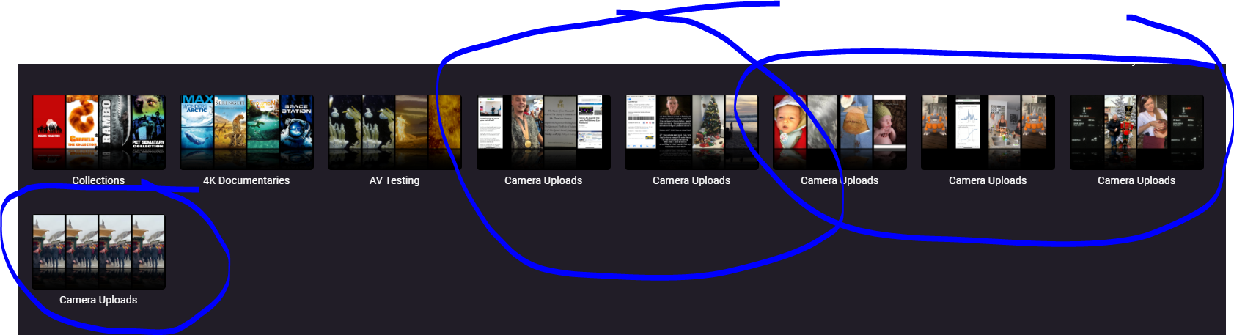Open the 4K Documentaries library thumbnail
The height and width of the screenshot is (335, 1234).
pyautogui.click(x=246, y=132)
